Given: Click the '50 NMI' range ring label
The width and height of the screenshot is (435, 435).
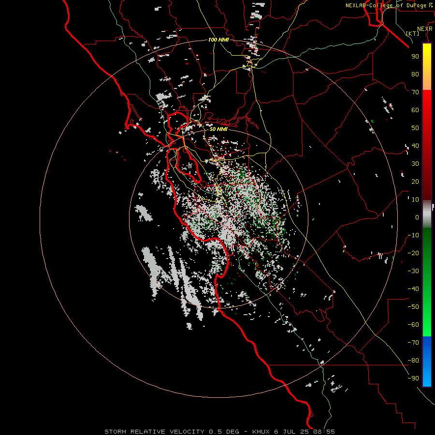Looking at the screenshot, I should pos(218,129).
